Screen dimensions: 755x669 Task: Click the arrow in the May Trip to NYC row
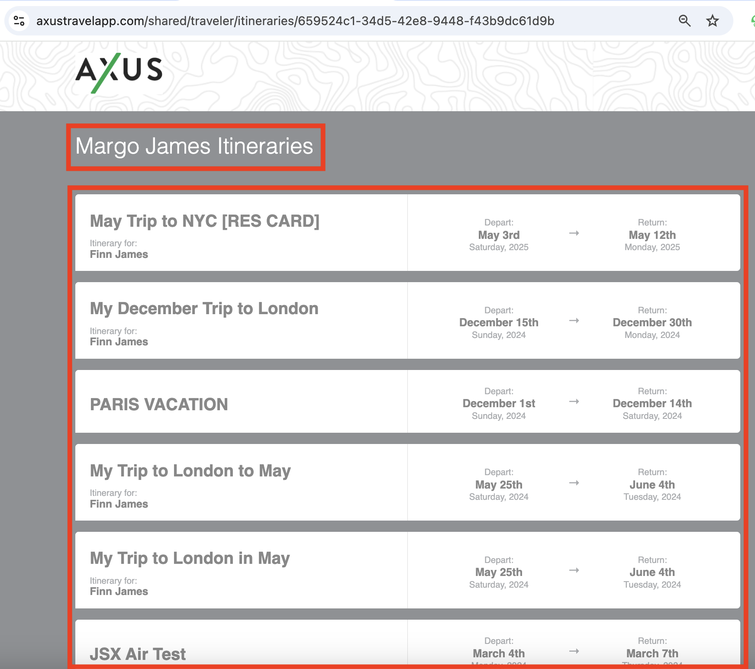[x=574, y=233]
